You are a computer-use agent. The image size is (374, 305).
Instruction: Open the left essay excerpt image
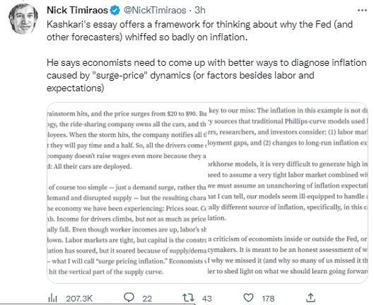pyautogui.click(x=127, y=192)
